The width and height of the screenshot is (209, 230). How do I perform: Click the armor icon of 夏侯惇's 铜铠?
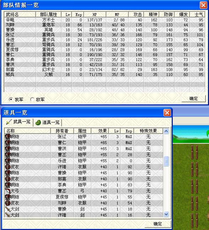pos(7,197)
